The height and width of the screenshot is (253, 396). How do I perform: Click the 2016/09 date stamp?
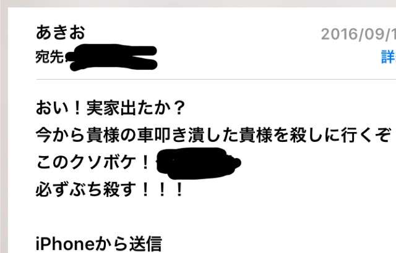tap(358, 34)
